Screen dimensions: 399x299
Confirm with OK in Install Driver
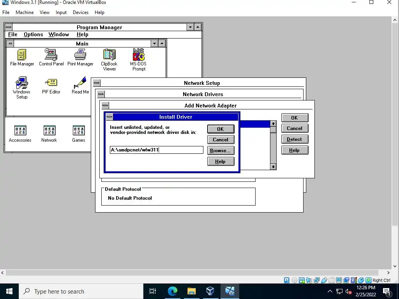221,129
